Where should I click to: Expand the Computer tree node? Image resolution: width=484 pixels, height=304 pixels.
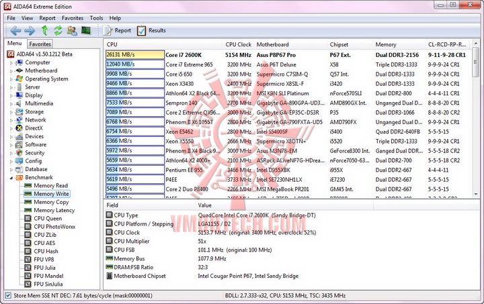click(11, 63)
